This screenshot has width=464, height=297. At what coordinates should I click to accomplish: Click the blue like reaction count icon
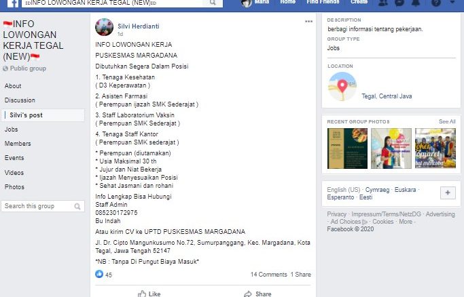(x=99, y=274)
